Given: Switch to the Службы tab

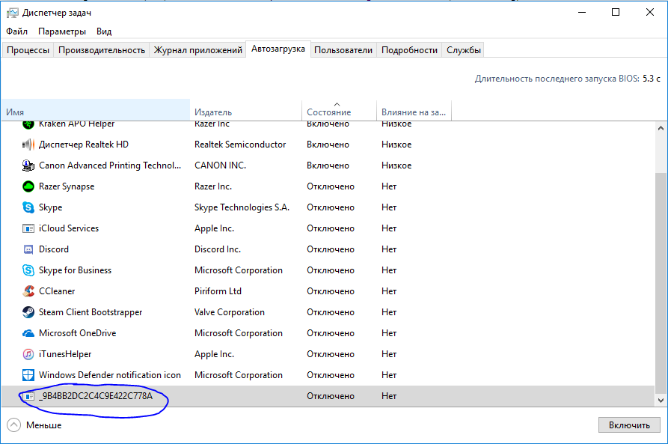Looking at the screenshot, I should click(463, 50).
